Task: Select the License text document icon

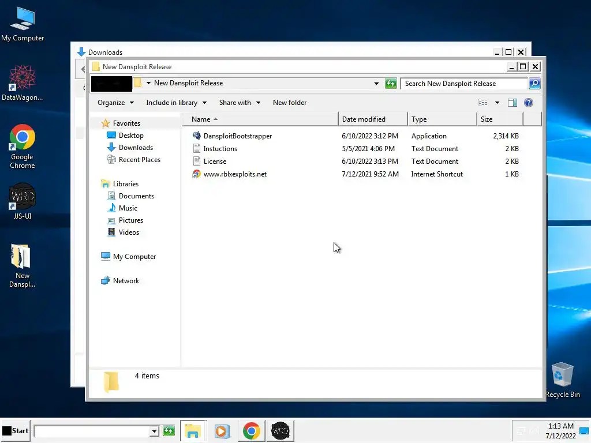Action: (196, 162)
